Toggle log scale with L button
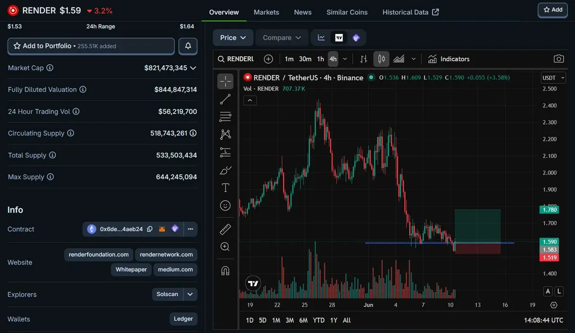575x333 pixels. pyautogui.click(x=559, y=291)
